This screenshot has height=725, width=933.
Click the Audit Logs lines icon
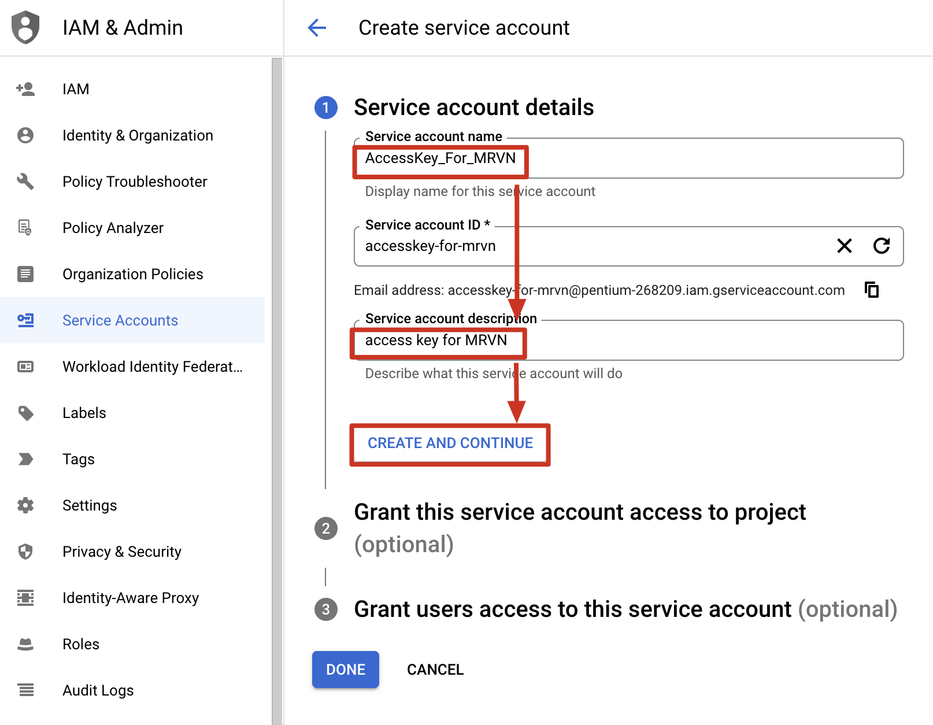(x=25, y=690)
